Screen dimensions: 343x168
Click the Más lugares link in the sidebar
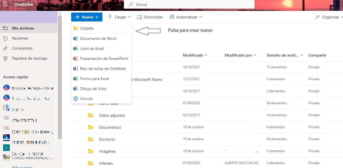click(22, 167)
